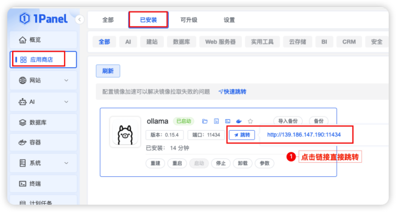Select the 全部 category filter
The image size is (396, 212).
coord(104,42)
